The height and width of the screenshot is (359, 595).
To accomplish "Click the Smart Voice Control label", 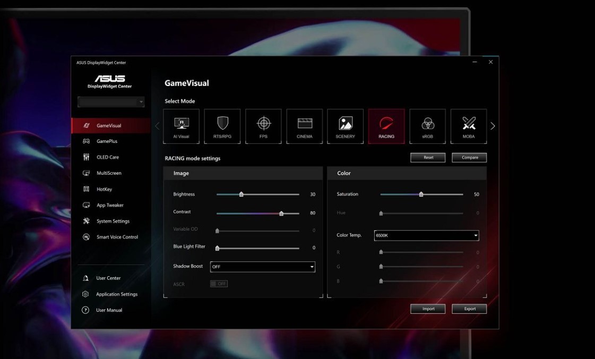I will click(117, 237).
